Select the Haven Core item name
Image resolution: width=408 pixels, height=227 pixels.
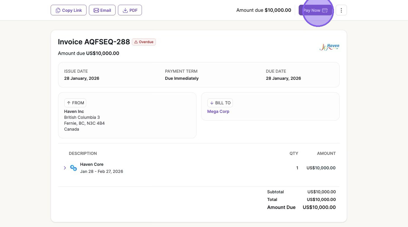[x=92, y=164]
